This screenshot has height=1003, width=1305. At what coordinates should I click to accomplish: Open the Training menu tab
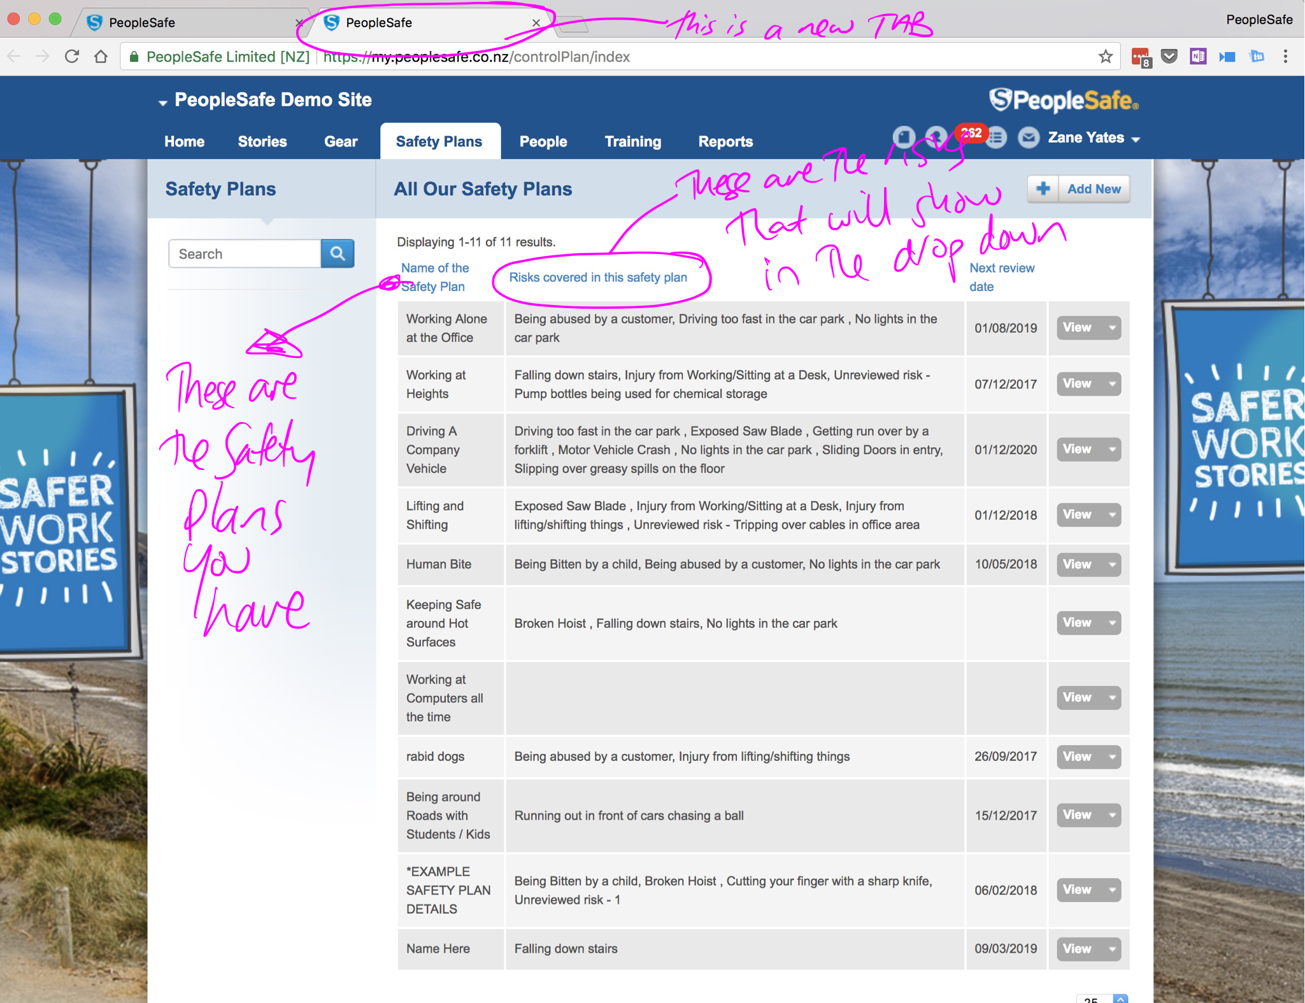pyautogui.click(x=632, y=141)
